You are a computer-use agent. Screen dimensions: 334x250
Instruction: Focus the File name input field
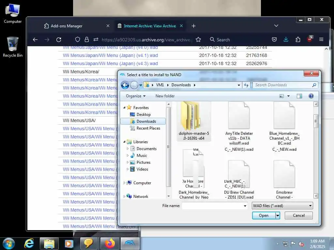click(x=212, y=206)
